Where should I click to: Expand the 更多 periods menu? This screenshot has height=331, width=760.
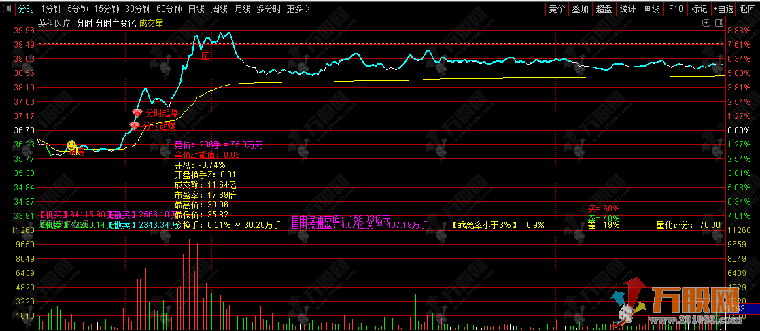[x=298, y=9]
